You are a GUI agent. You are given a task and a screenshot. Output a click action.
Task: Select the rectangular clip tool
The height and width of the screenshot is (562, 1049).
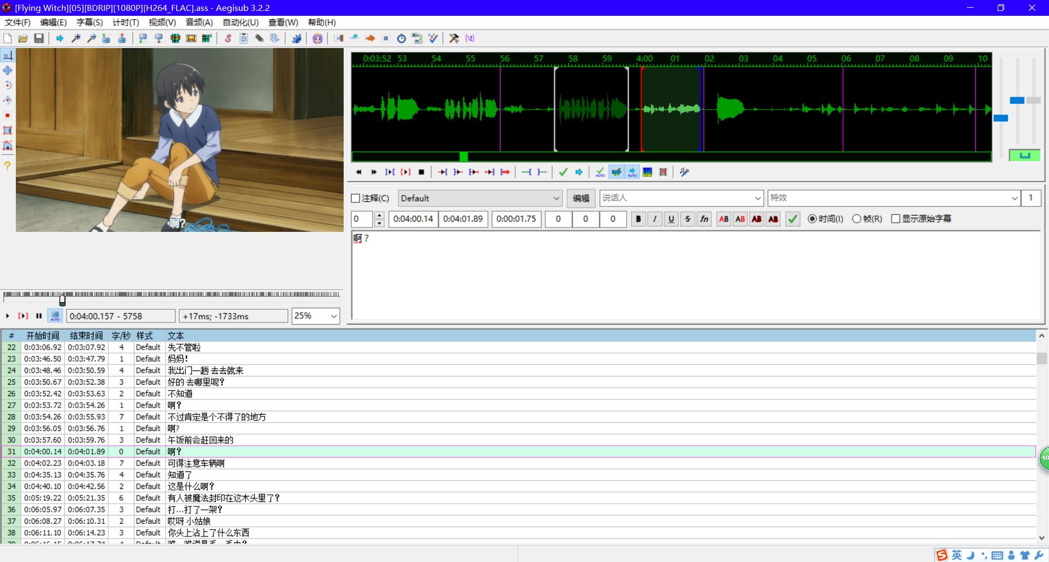tap(8, 130)
